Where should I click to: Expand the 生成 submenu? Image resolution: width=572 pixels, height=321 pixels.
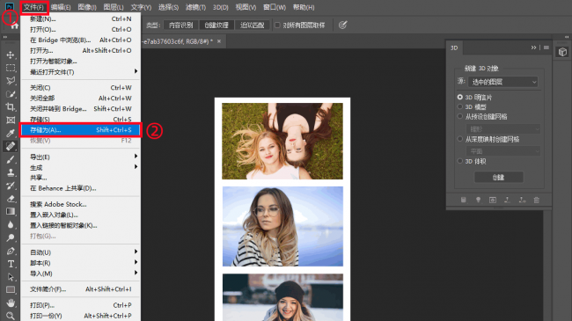[80, 167]
